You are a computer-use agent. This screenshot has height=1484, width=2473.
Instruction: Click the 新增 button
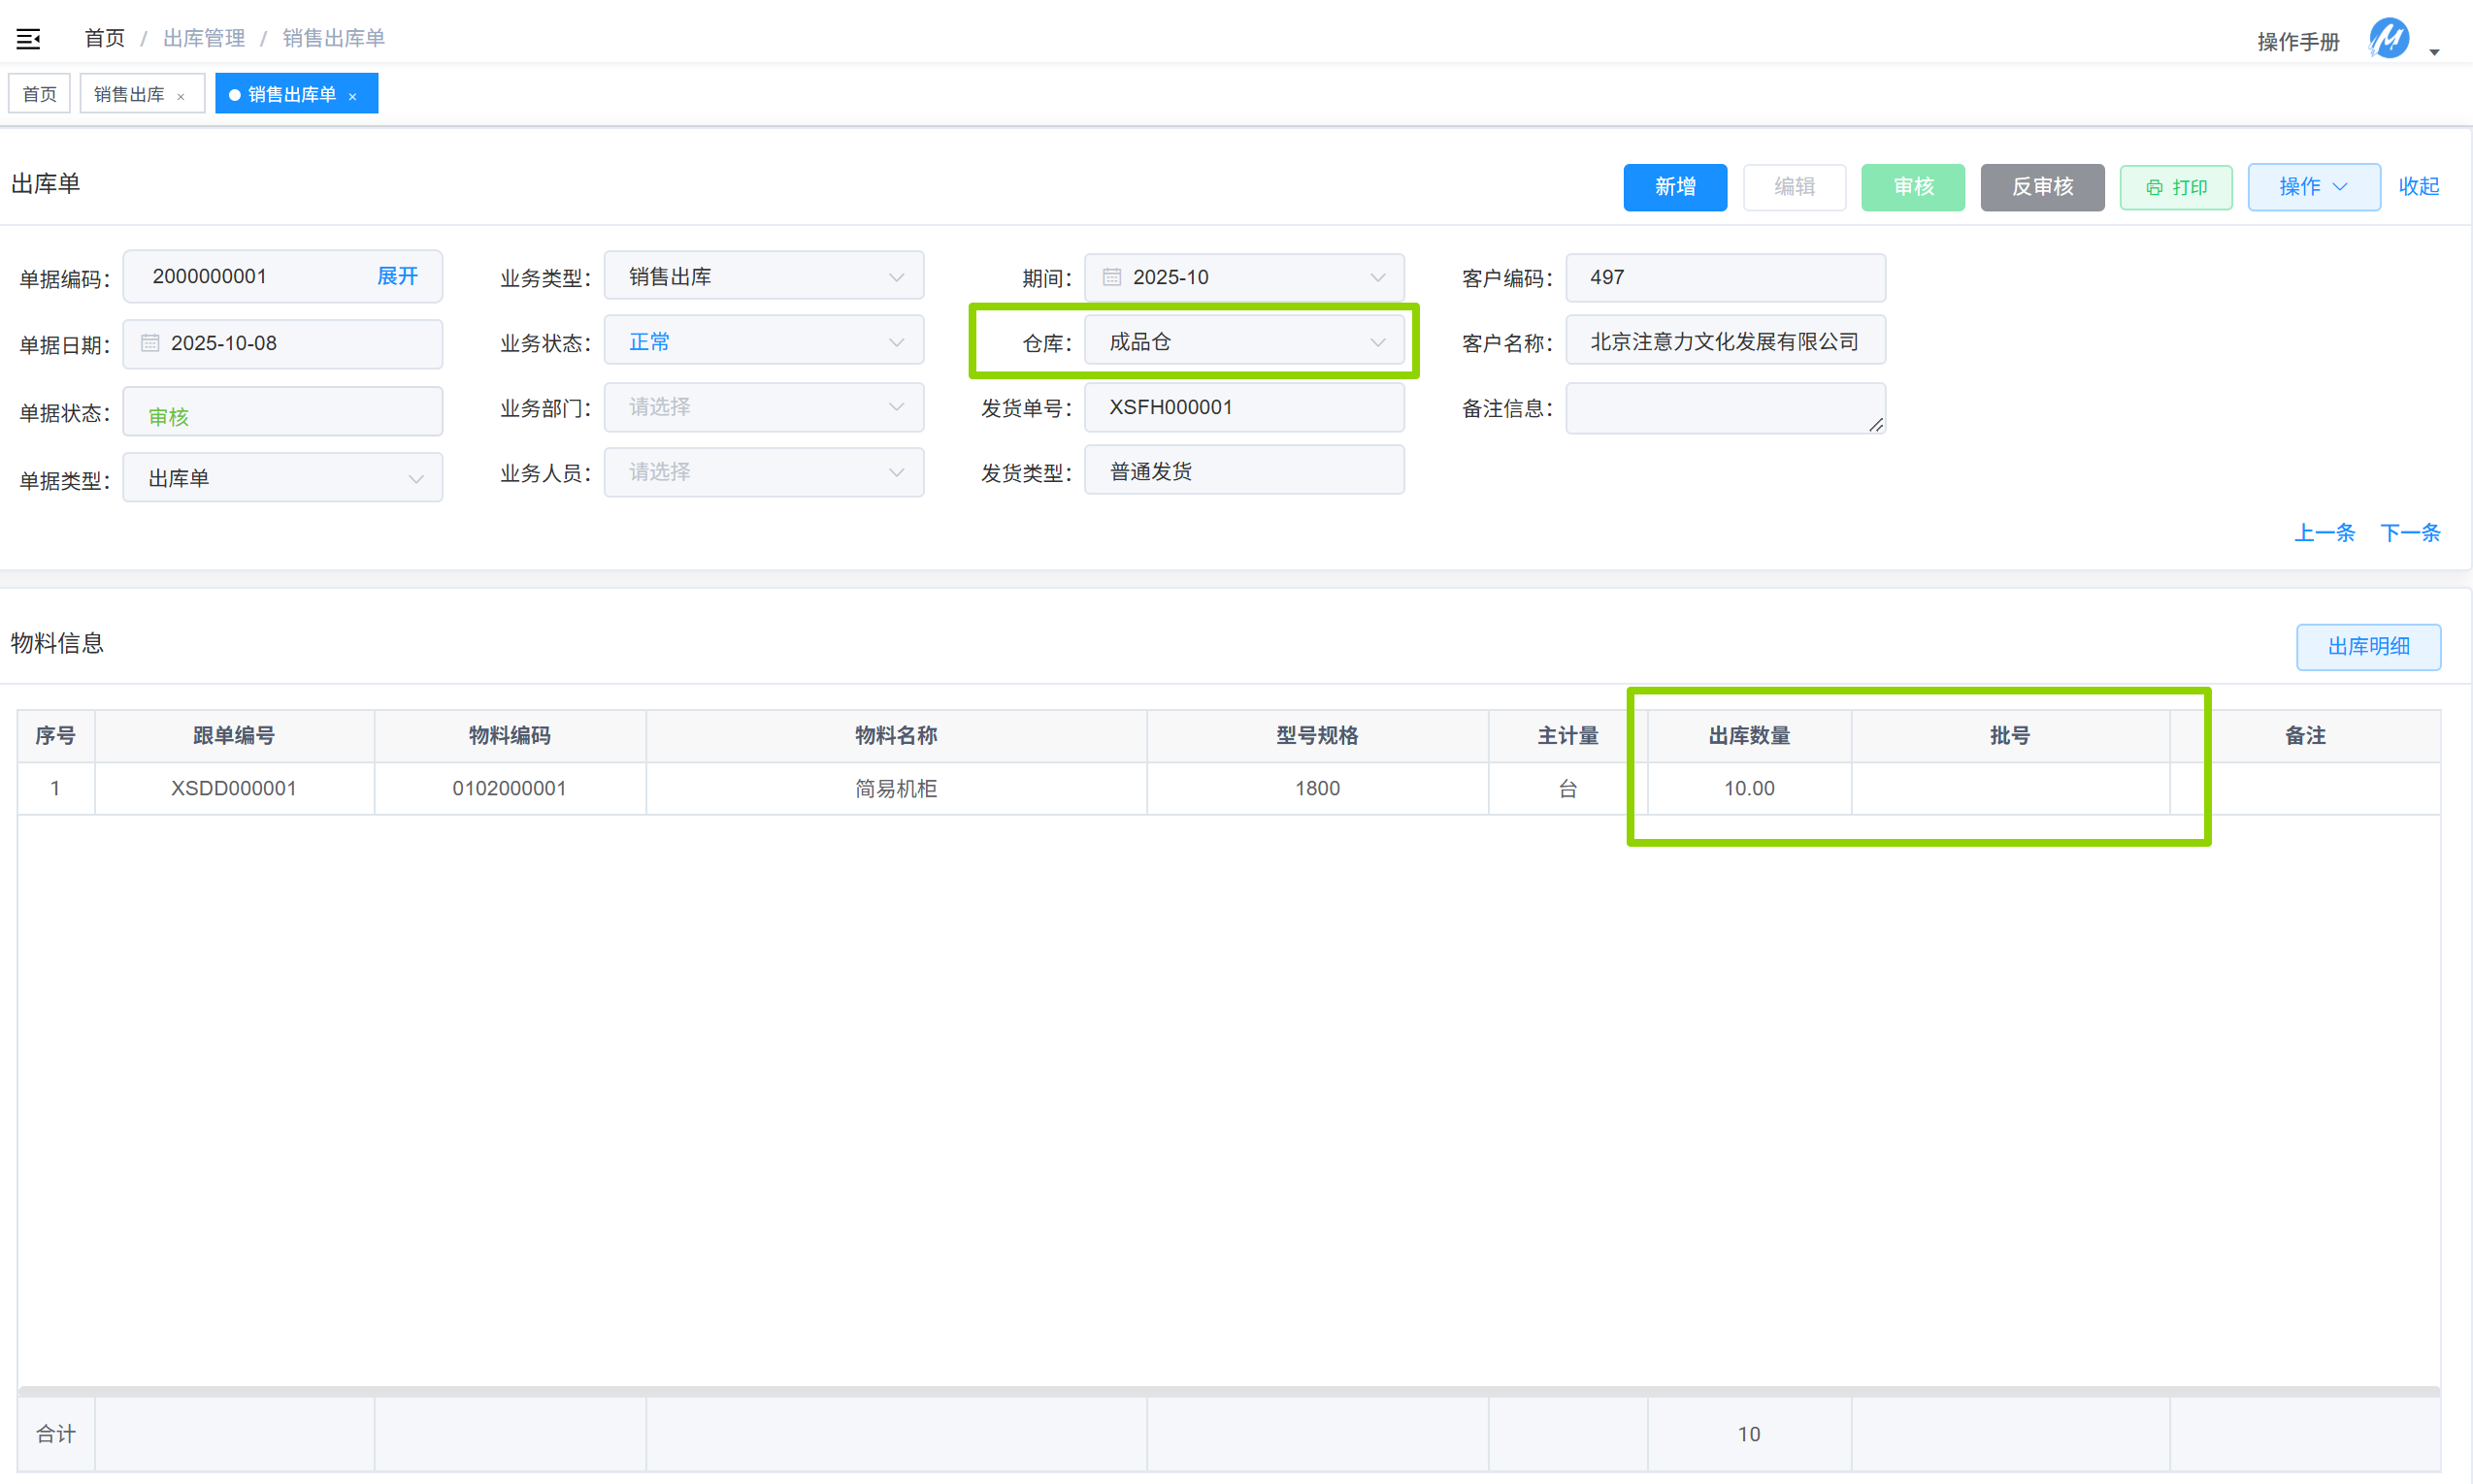tap(1673, 187)
